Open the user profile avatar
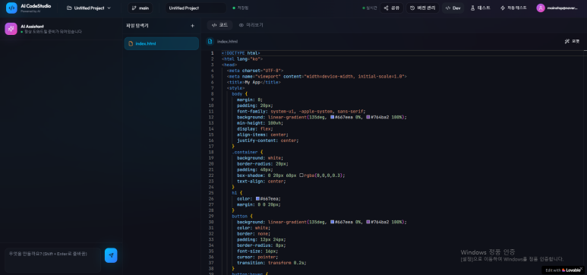This screenshot has height=275, width=587. [541, 8]
